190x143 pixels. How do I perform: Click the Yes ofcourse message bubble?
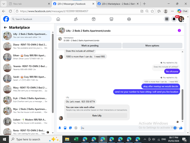coord(172,71)
